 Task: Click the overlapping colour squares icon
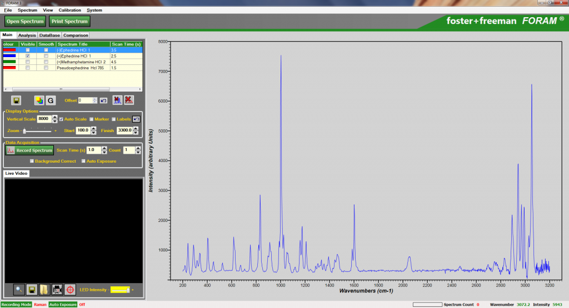[x=39, y=100]
